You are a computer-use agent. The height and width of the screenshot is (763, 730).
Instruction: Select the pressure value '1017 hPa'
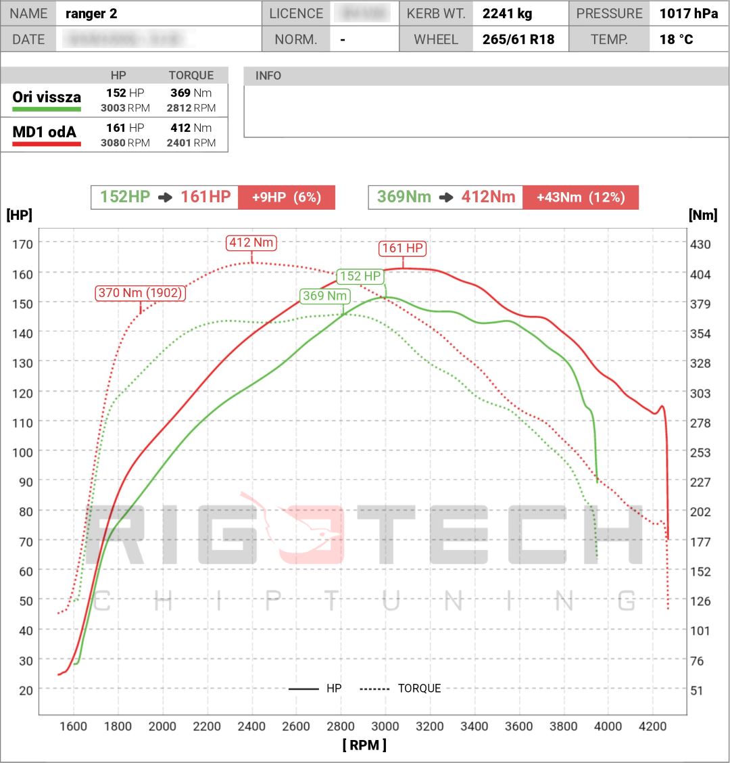(688, 14)
